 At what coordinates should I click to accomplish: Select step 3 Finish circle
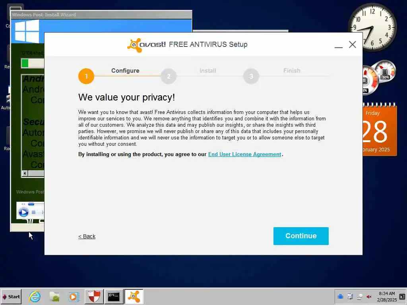251,76
